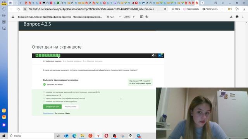
Task: Focus the browser address bar
Action: (92, 9)
